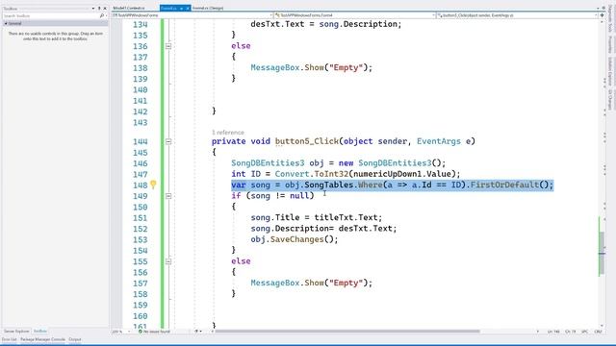
Task: Collapse the else block at line 155
Action: tap(168, 261)
